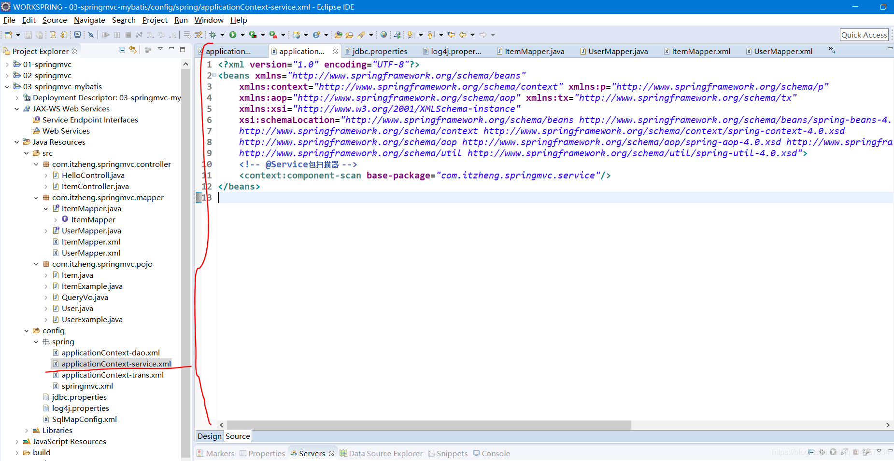Open the New wizard dropdown arrow

18,35
